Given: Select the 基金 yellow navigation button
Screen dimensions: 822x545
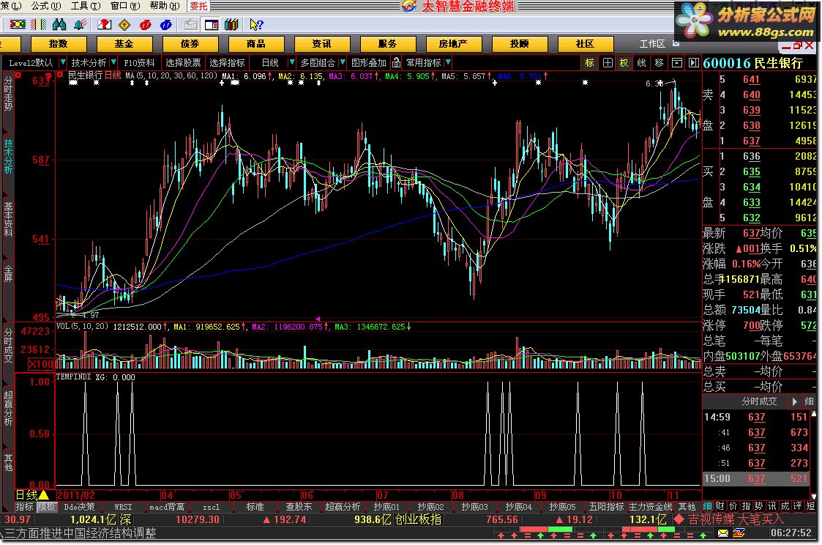Looking at the screenshot, I should pyautogui.click(x=124, y=43).
